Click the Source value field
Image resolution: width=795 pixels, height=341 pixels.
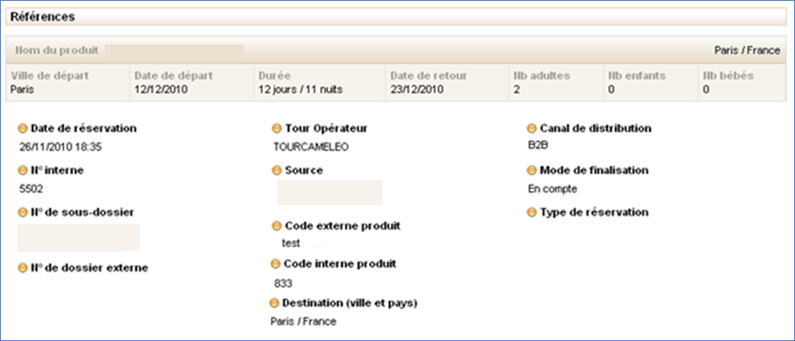pyautogui.click(x=329, y=193)
